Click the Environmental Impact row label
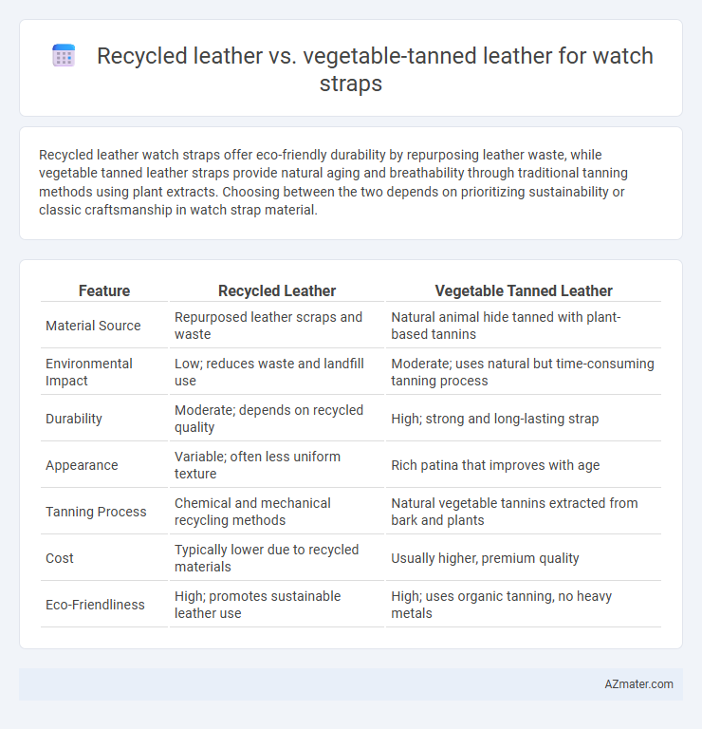This screenshot has width=702, height=729. tap(89, 372)
